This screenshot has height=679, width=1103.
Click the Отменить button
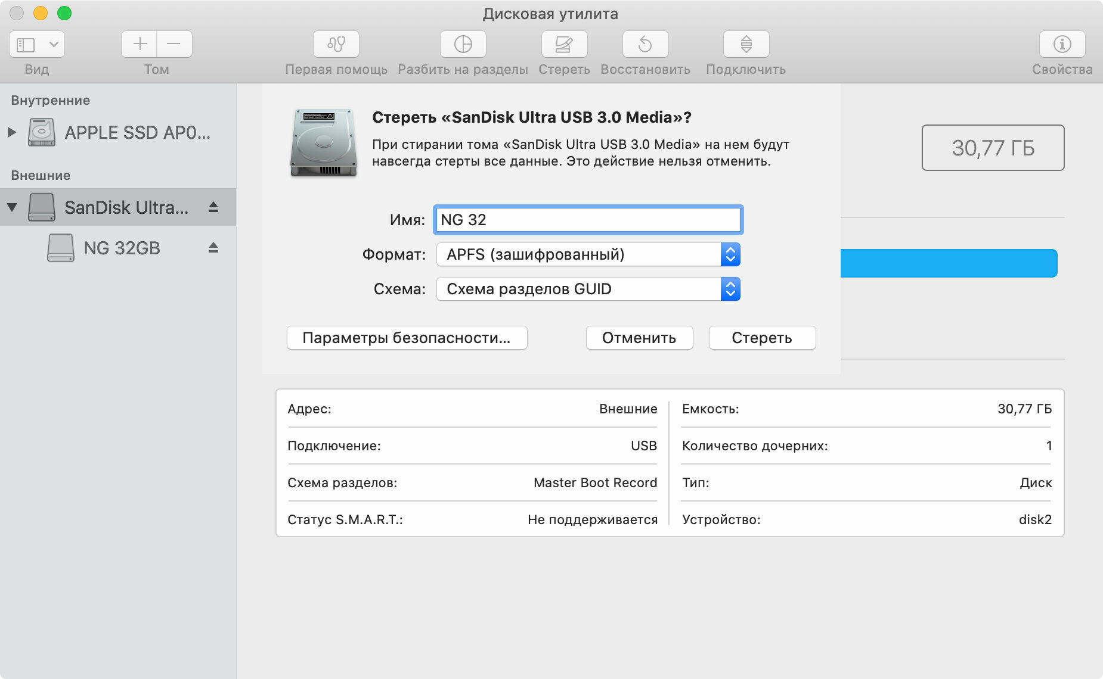point(639,338)
